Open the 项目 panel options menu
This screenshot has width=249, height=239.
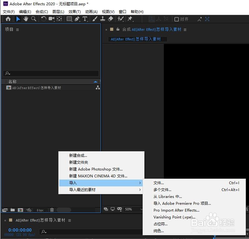click(x=17, y=30)
